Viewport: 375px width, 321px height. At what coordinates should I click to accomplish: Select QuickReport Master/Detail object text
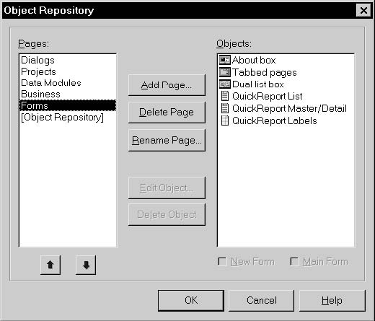coord(289,108)
